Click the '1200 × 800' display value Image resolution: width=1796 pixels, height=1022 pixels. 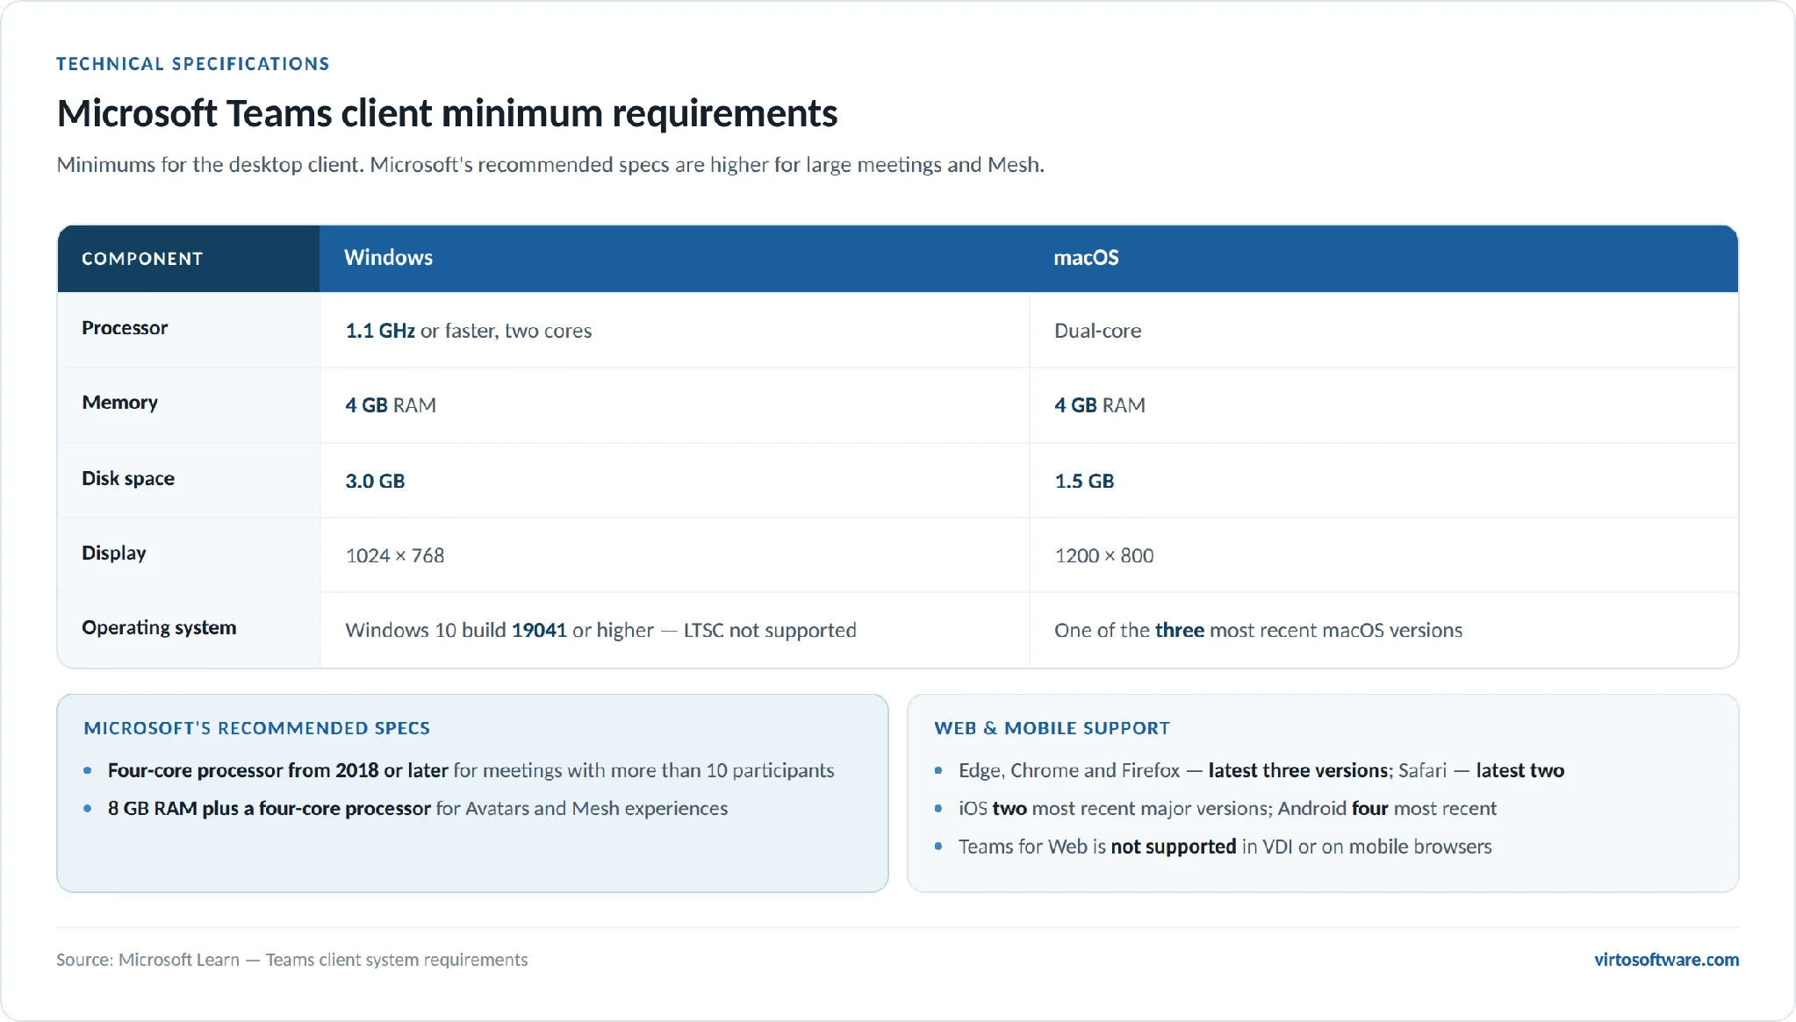[x=1104, y=555]
